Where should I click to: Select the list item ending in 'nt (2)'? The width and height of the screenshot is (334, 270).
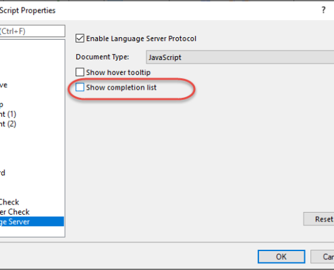(x=8, y=124)
